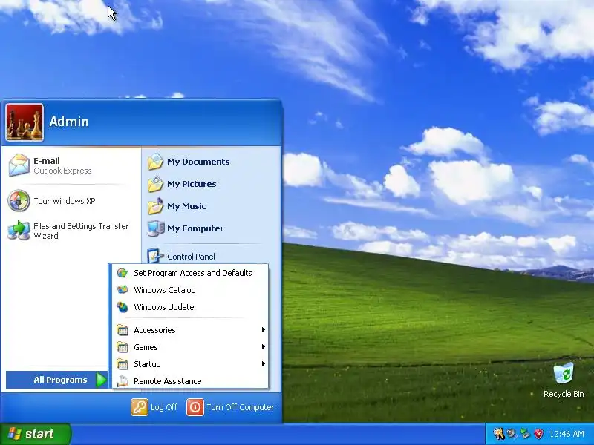Select the E-mail menu entry text
Image resolution: width=594 pixels, height=445 pixels.
[x=47, y=161]
